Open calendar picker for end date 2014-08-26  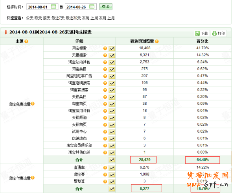[92, 7]
